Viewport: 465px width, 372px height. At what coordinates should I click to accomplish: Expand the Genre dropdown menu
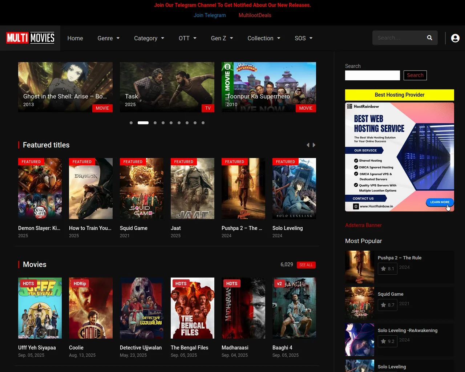[x=108, y=38]
